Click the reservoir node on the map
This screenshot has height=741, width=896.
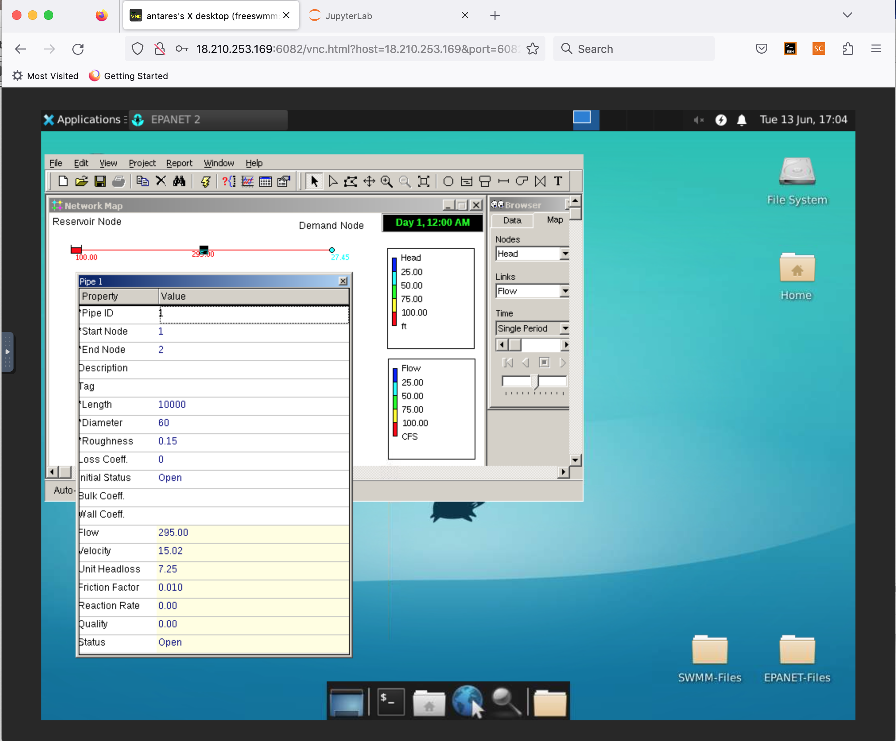76,250
